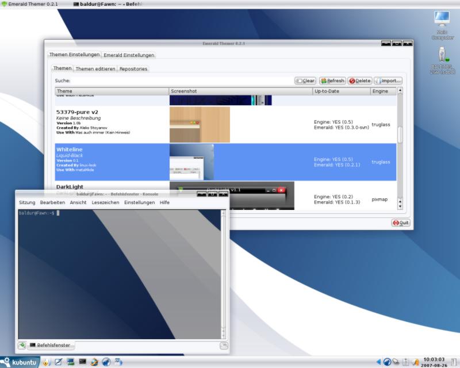Switch to Emerald Themer taskbar entry at top

tap(30, 4)
